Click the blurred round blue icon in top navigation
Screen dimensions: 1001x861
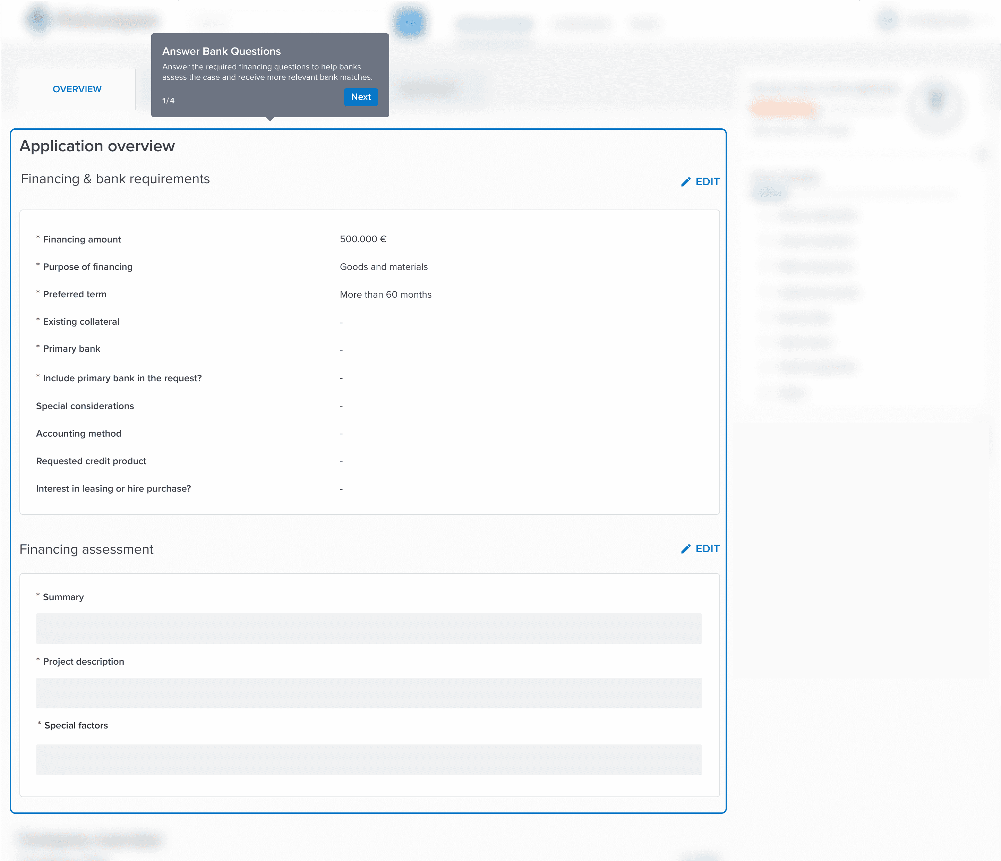410,23
